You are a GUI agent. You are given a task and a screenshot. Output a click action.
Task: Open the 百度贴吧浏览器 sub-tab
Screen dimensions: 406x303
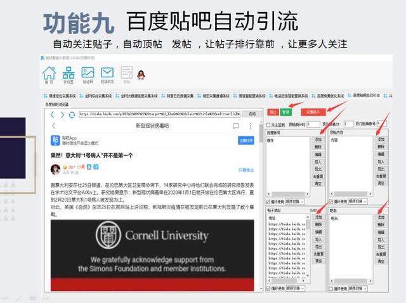pos(56,105)
